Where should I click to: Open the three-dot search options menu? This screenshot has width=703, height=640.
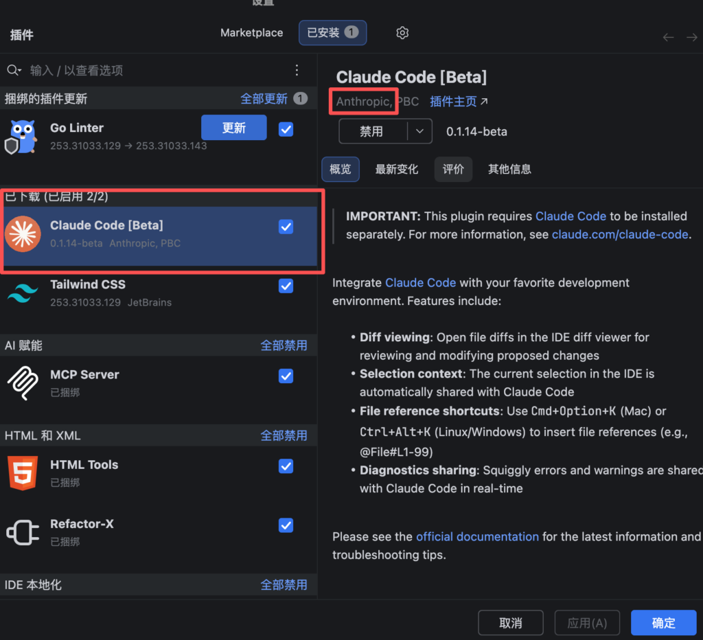297,70
